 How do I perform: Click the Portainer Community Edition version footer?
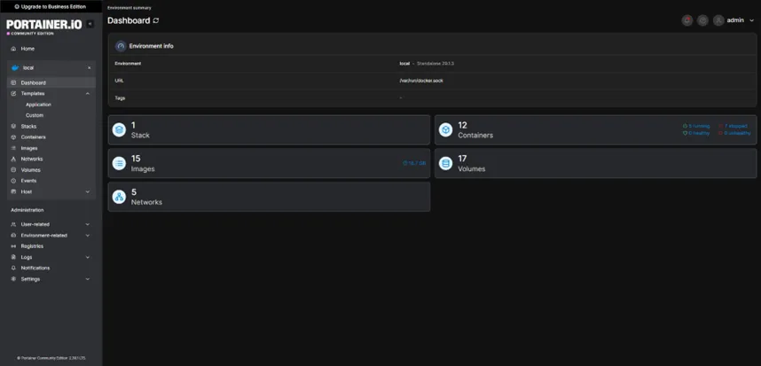click(51, 358)
